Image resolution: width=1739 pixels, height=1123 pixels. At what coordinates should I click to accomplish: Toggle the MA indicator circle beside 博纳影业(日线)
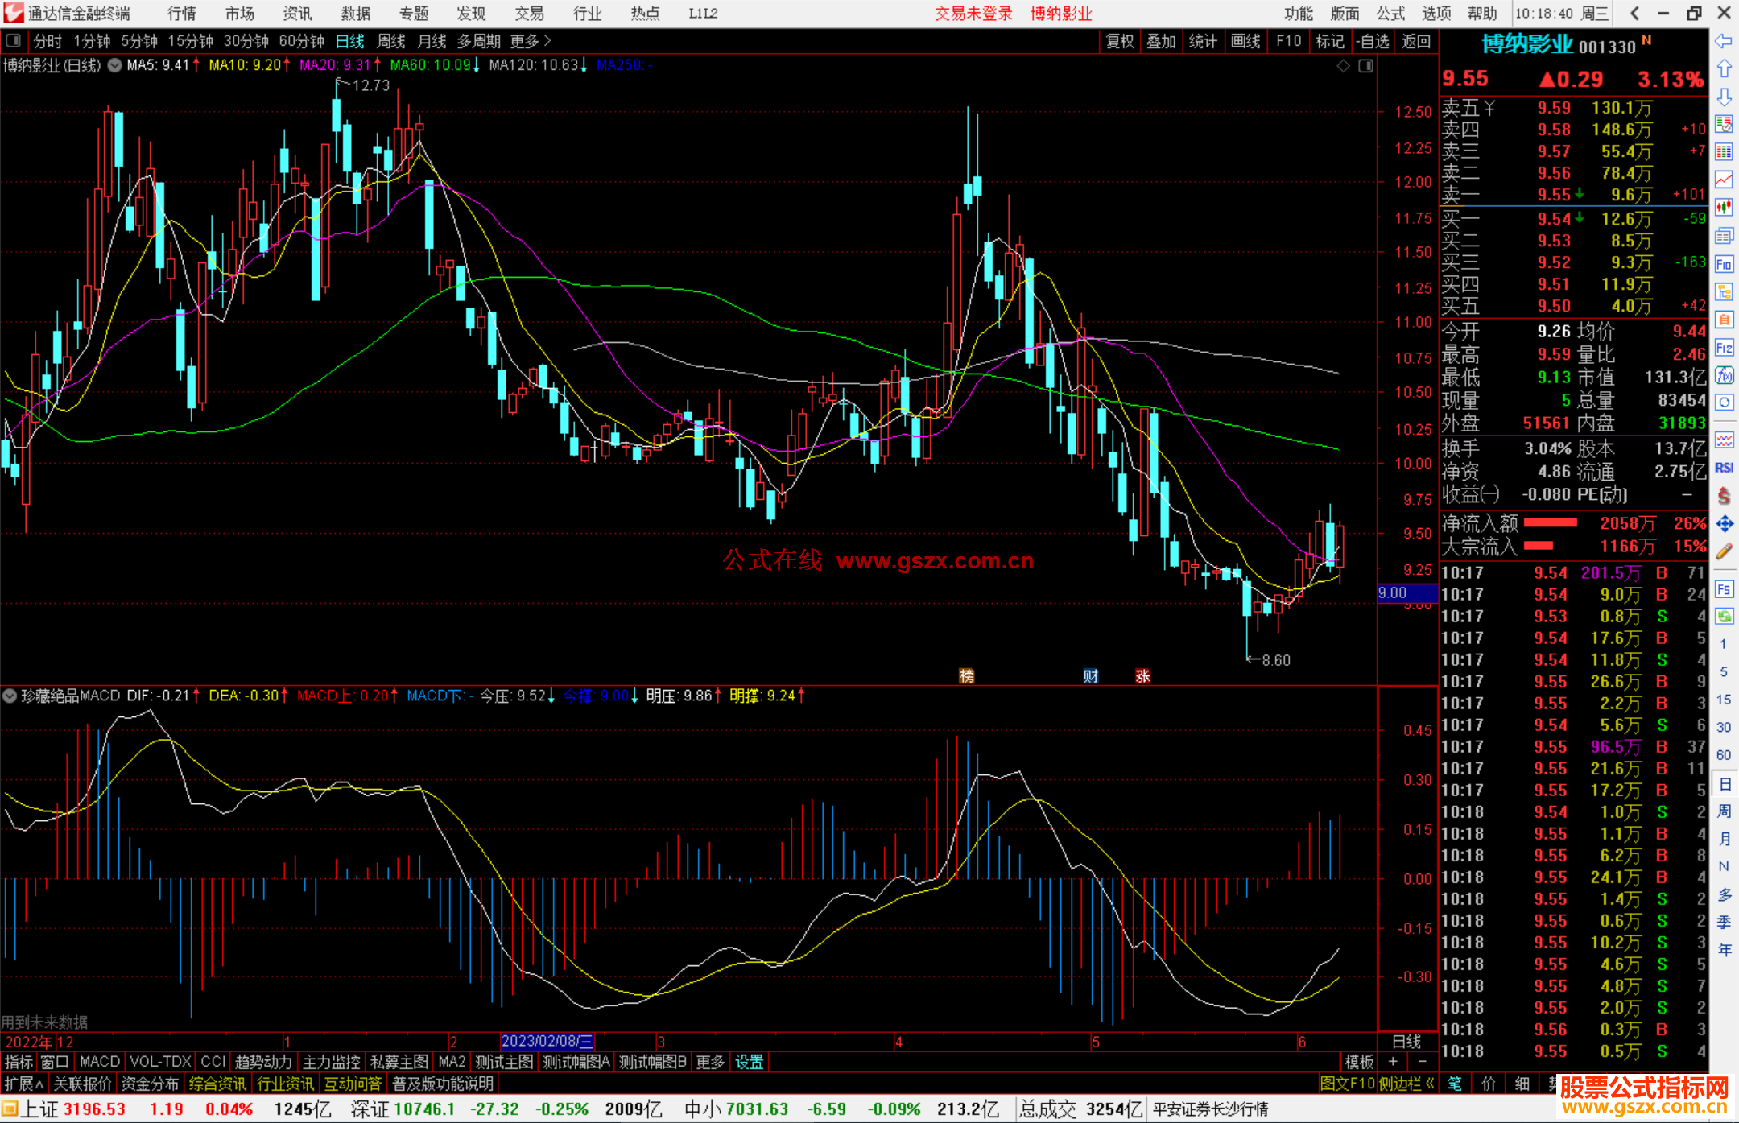click(x=115, y=65)
